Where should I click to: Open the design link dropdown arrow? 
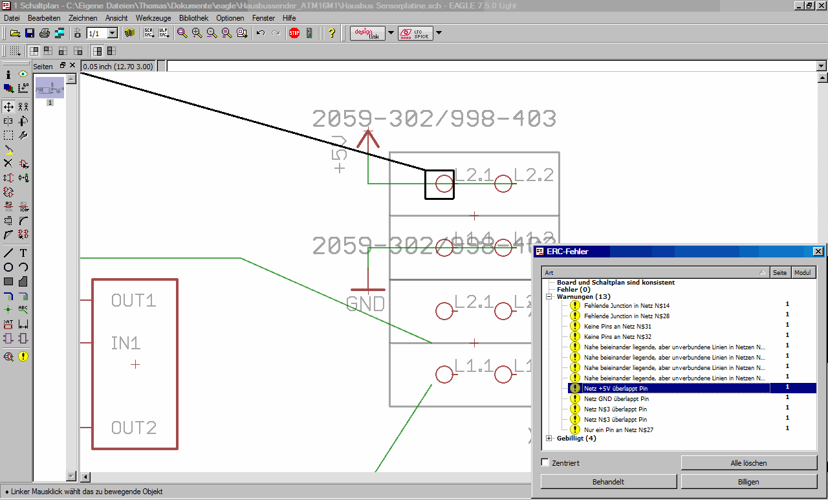coord(391,33)
